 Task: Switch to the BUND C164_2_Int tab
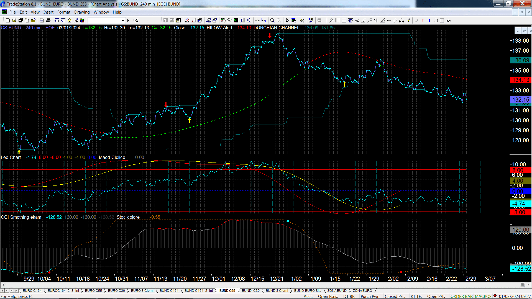tap(199, 291)
